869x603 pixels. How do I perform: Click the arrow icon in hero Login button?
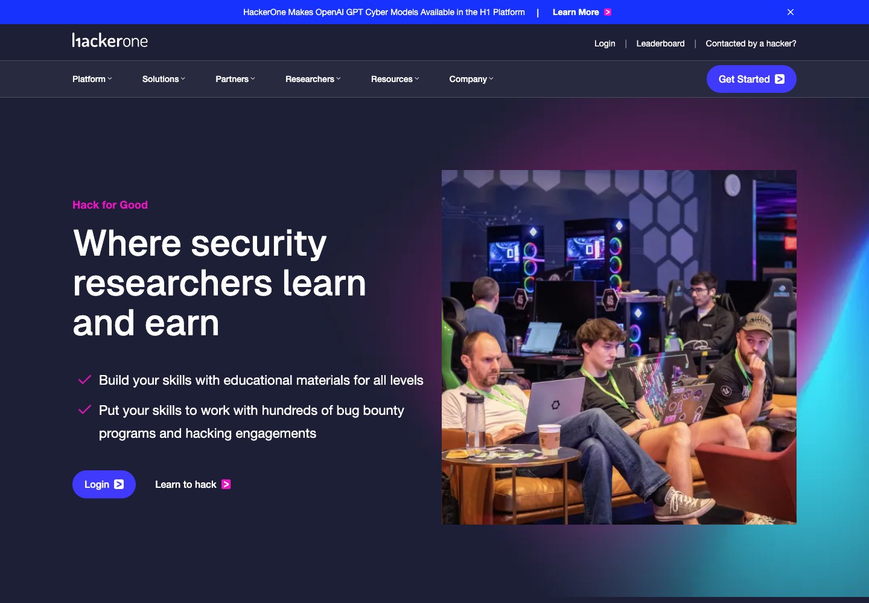[x=119, y=484]
